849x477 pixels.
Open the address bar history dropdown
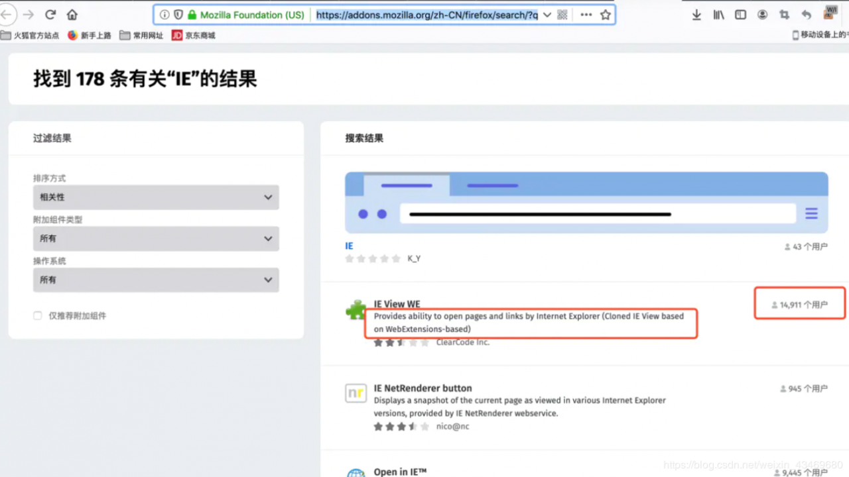[547, 15]
